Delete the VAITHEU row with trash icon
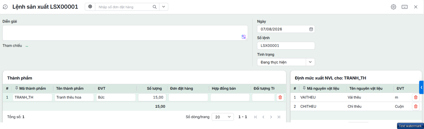Image resolution: width=424 pixels, height=129 pixels. point(416,97)
